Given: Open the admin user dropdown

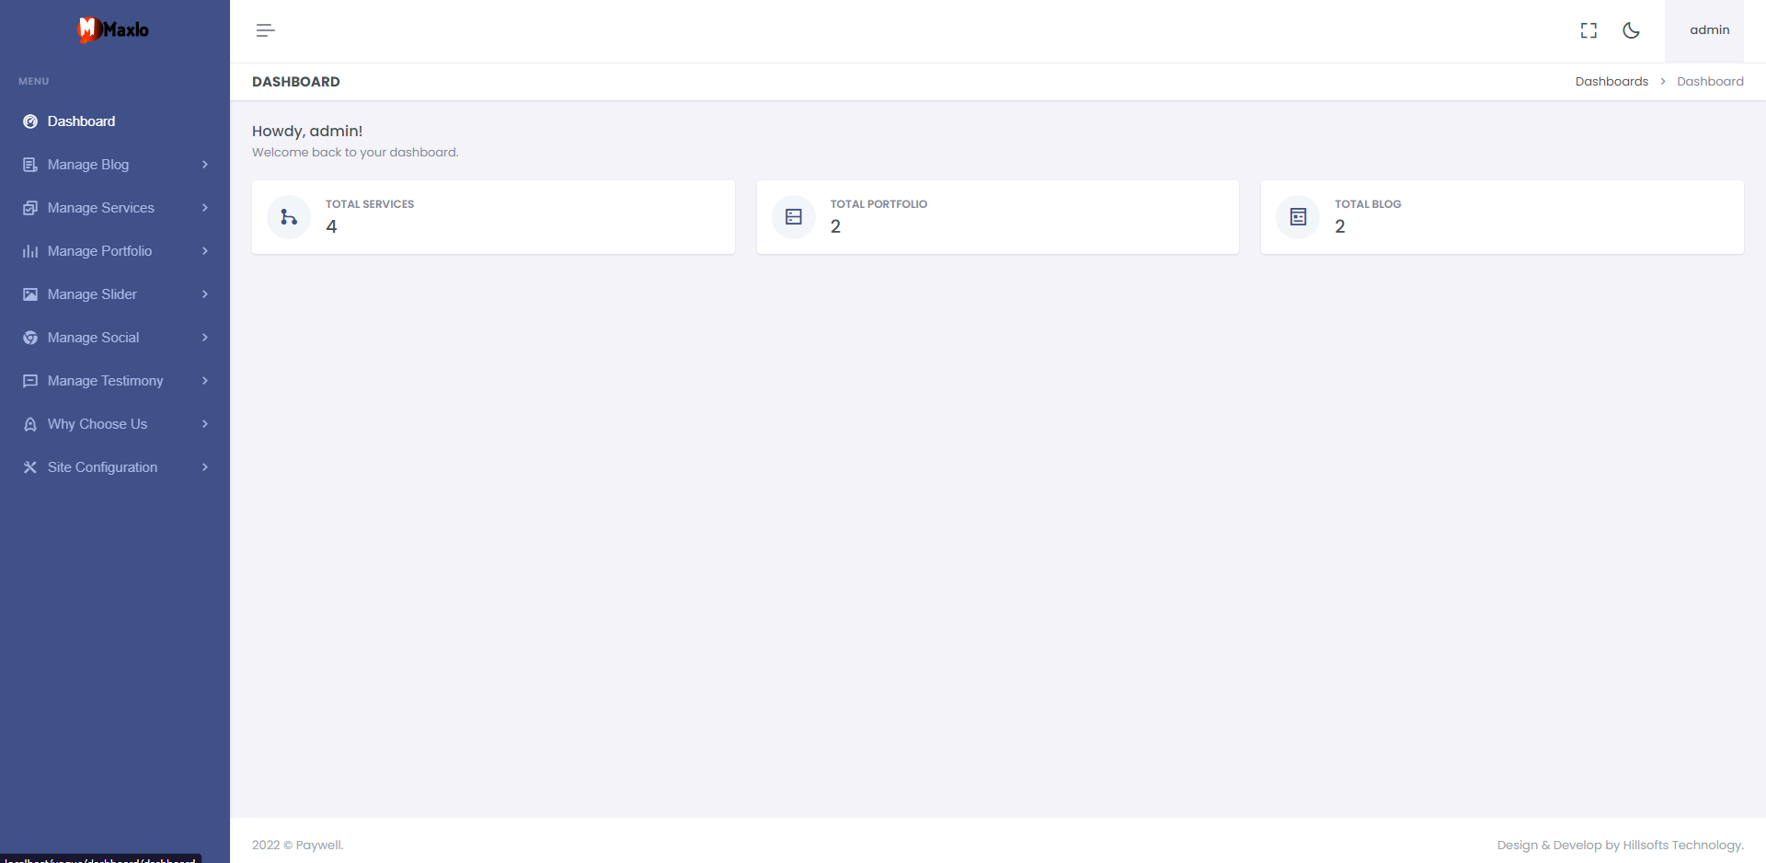Looking at the screenshot, I should point(1709,30).
